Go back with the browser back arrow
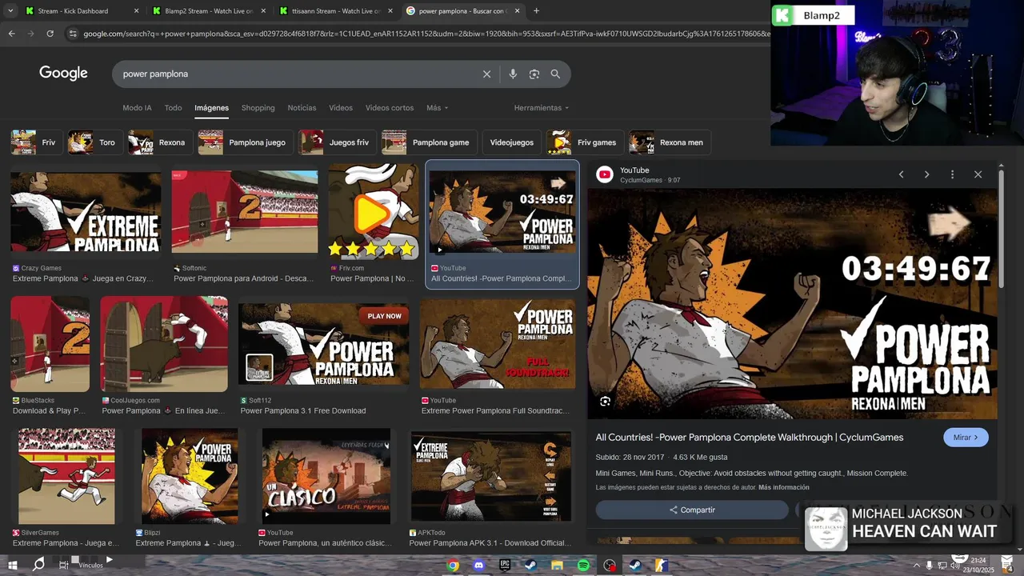The width and height of the screenshot is (1024, 576). click(x=11, y=34)
